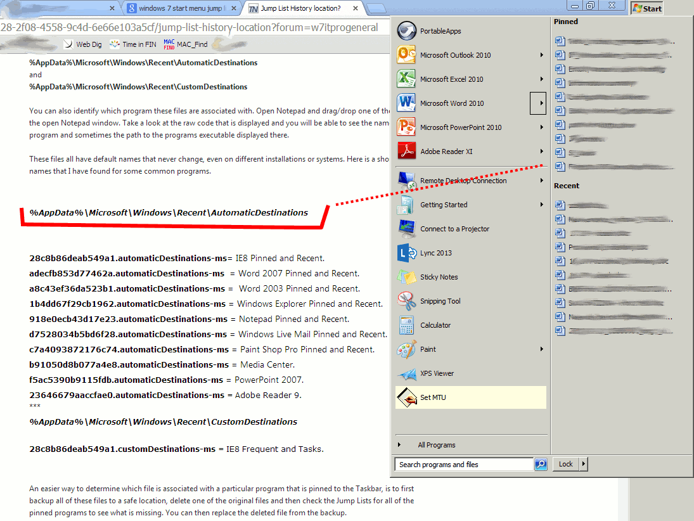Launch the Snipping Tool icon

tap(406, 301)
